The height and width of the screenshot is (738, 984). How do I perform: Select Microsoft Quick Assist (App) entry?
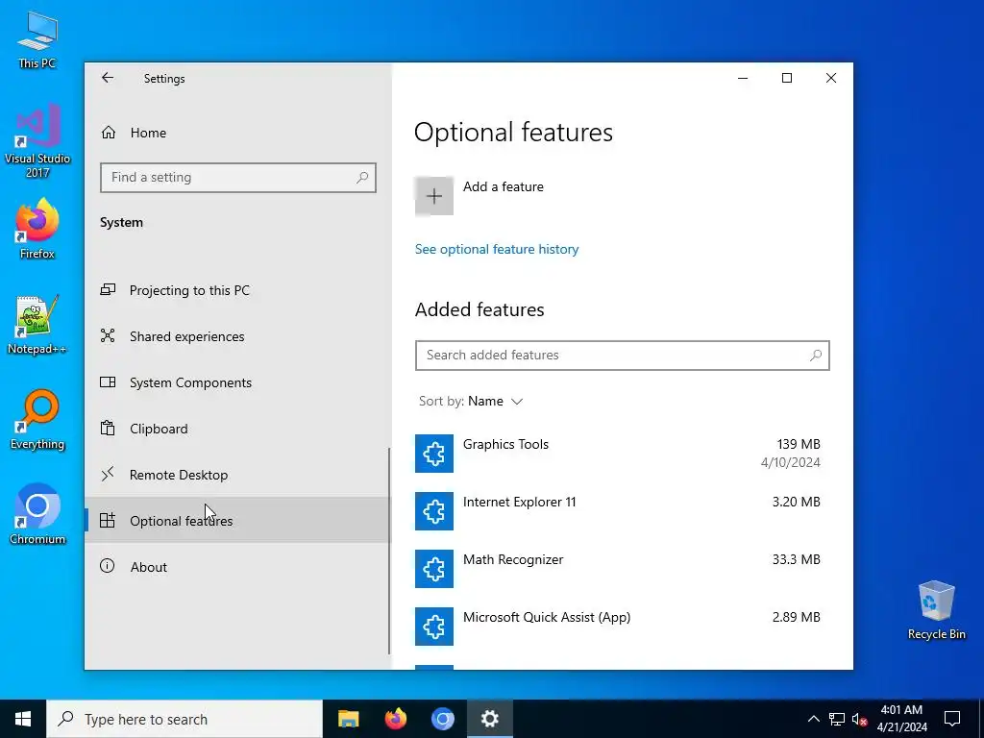click(x=622, y=627)
